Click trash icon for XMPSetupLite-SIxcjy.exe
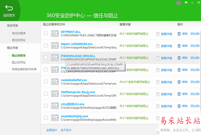Viewport: 201px width, 135px height. (179, 94)
